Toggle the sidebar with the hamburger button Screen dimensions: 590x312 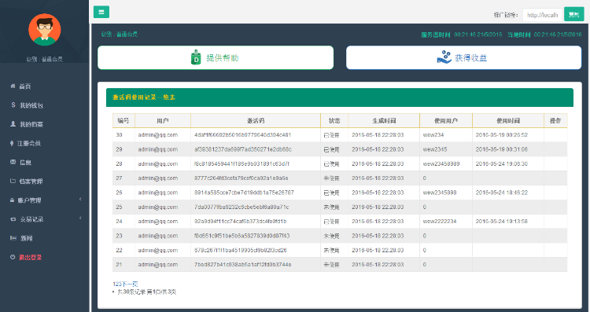tap(101, 12)
